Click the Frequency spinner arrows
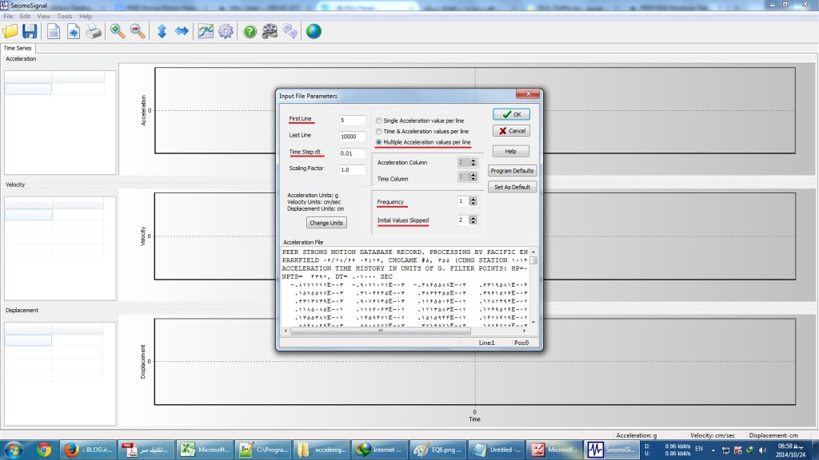 click(475, 201)
